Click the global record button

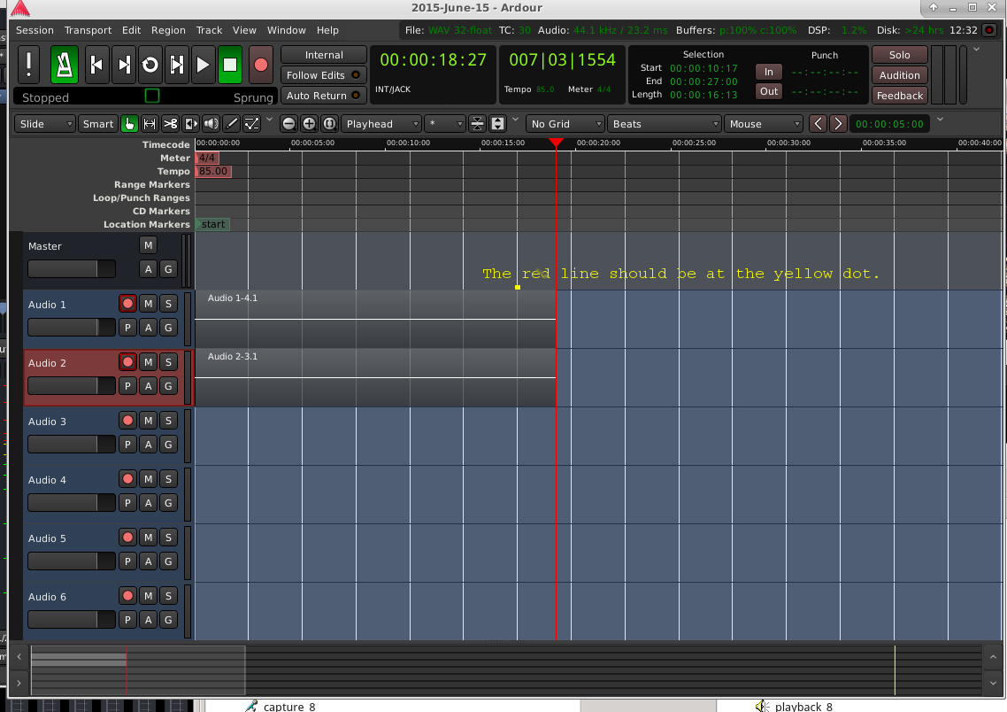tap(260, 64)
